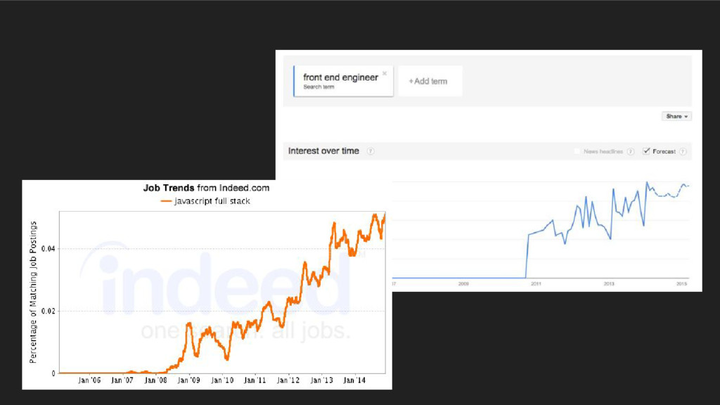Click the '+ Add term' box
Image resolution: width=720 pixels, height=405 pixels.
[429, 82]
